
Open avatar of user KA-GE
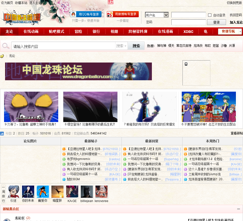(72, 192)
